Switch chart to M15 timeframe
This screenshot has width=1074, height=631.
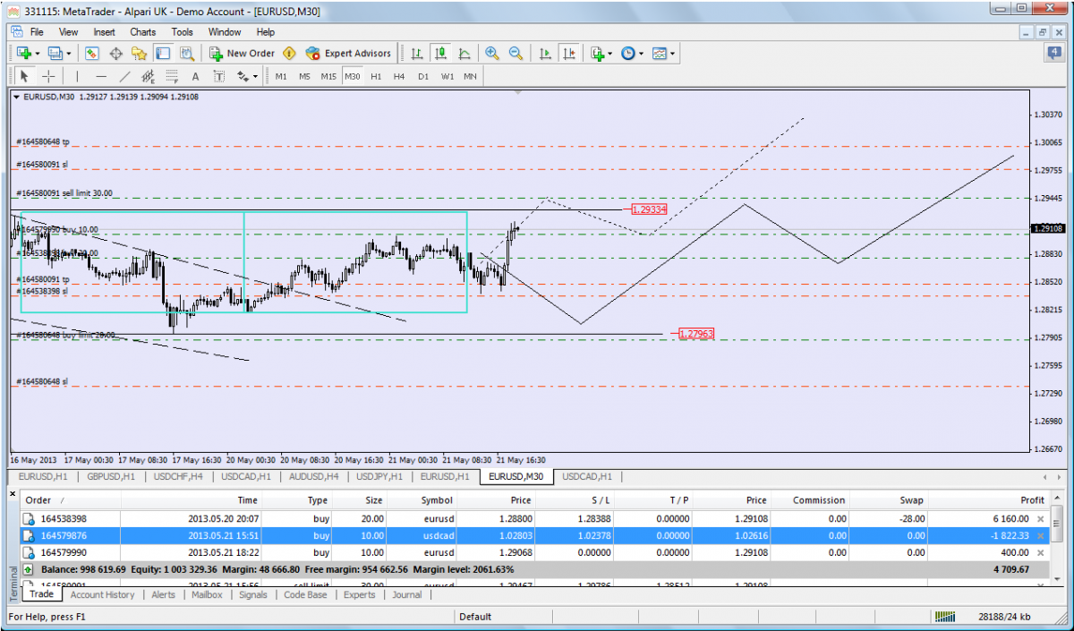[328, 76]
